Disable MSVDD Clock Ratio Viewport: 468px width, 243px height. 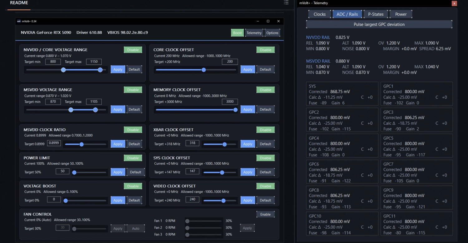[133, 130]
